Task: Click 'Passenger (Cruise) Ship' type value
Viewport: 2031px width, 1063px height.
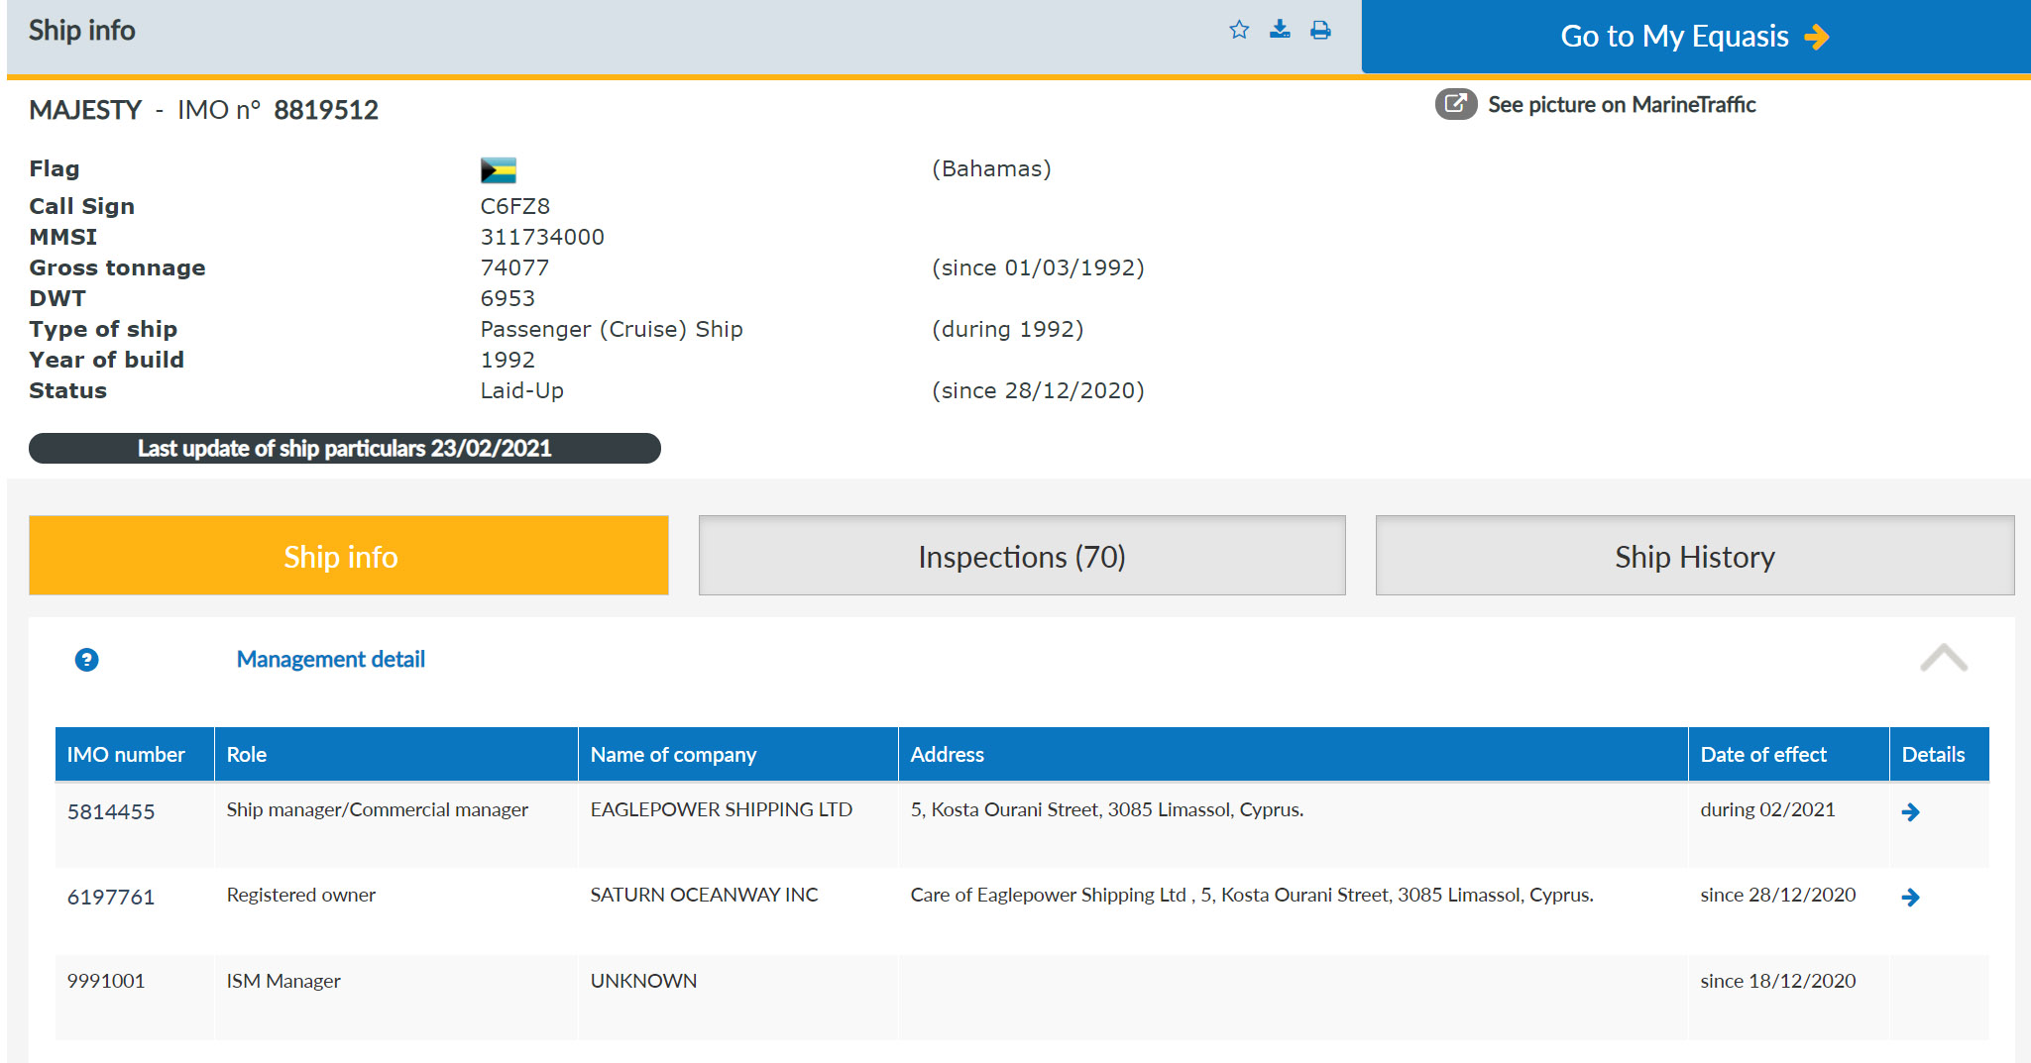Action: 612,329
